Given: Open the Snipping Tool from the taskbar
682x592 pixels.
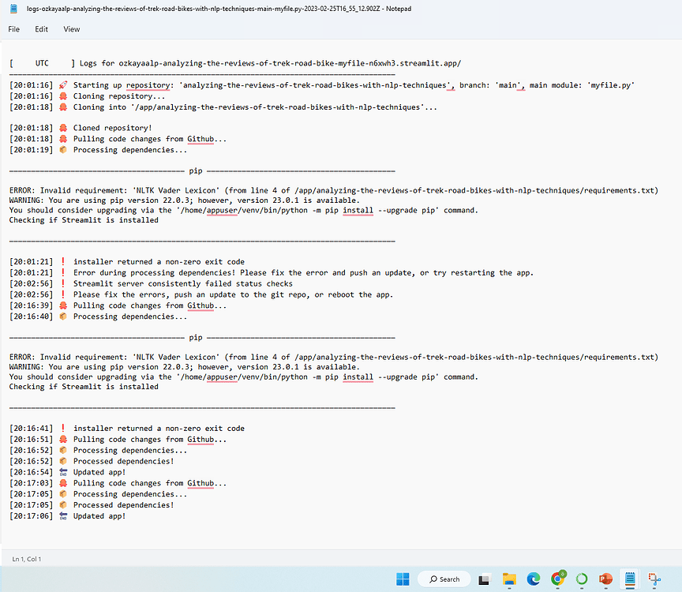Looking at the screenshot, I should (654, 579).
